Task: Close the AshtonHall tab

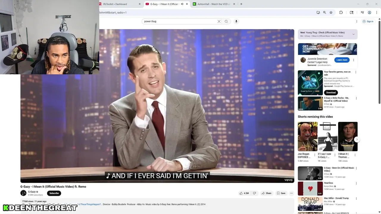Action: tap(234, 4)
